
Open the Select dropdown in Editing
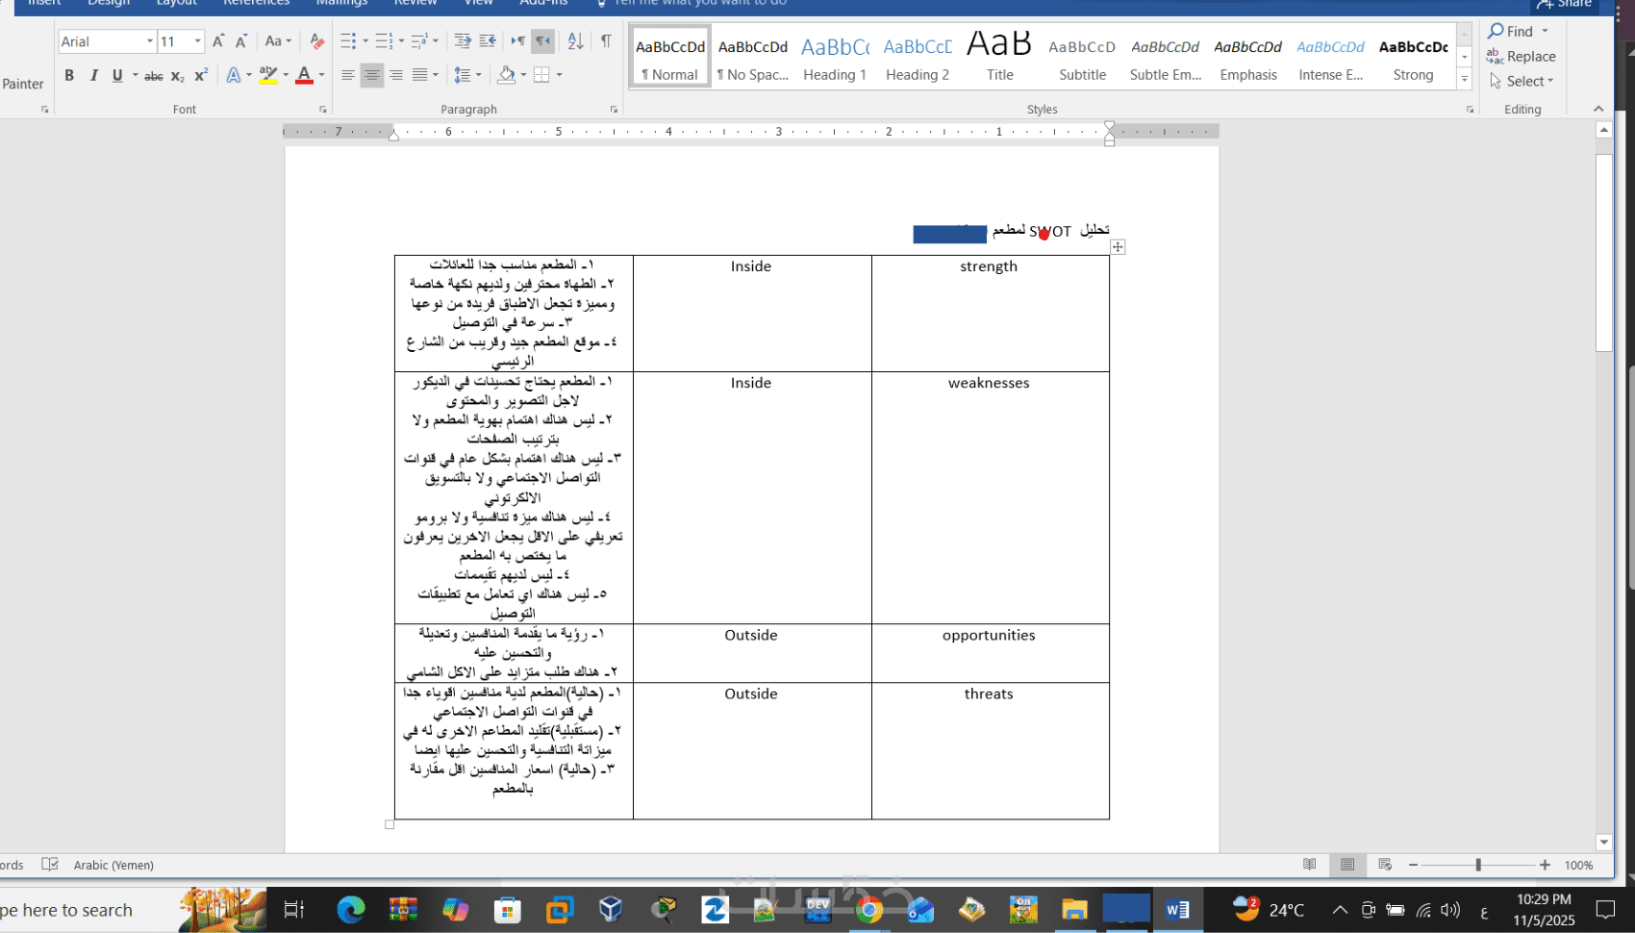(x=1522, y=82)
